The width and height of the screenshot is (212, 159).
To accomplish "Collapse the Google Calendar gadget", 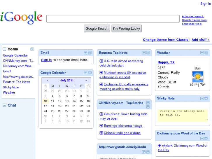I will pyautogui.click(x=90, y=73).
